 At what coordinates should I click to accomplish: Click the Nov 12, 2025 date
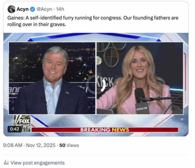tap(41, 145)
